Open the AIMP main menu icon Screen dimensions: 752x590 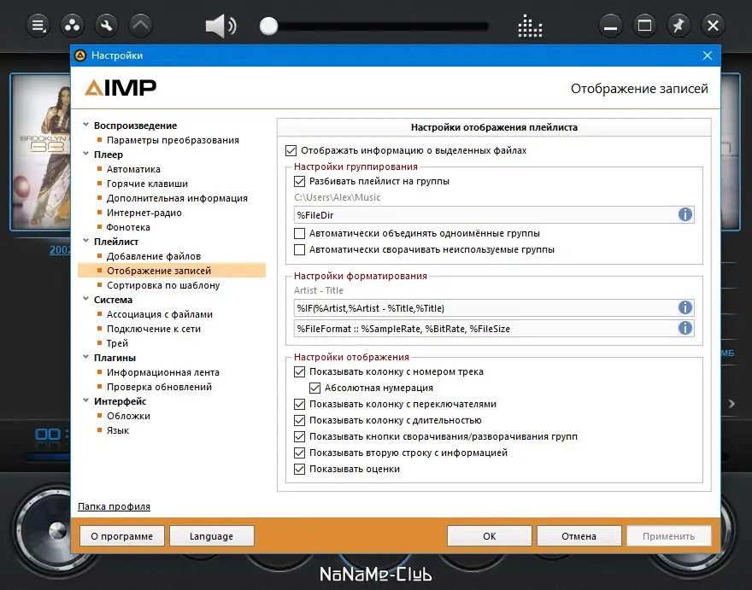coord(38,25)
